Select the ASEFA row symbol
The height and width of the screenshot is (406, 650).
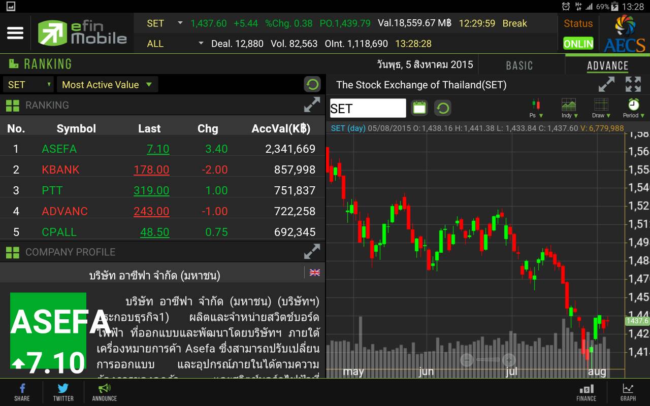59,149
